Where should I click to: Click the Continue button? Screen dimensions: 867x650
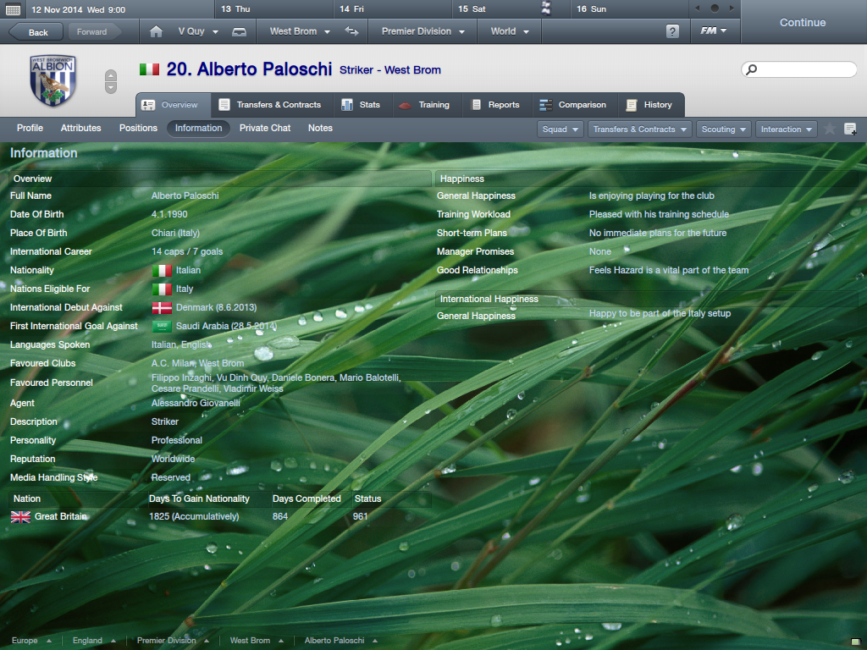pyautogui.click(x=803, y=22)
